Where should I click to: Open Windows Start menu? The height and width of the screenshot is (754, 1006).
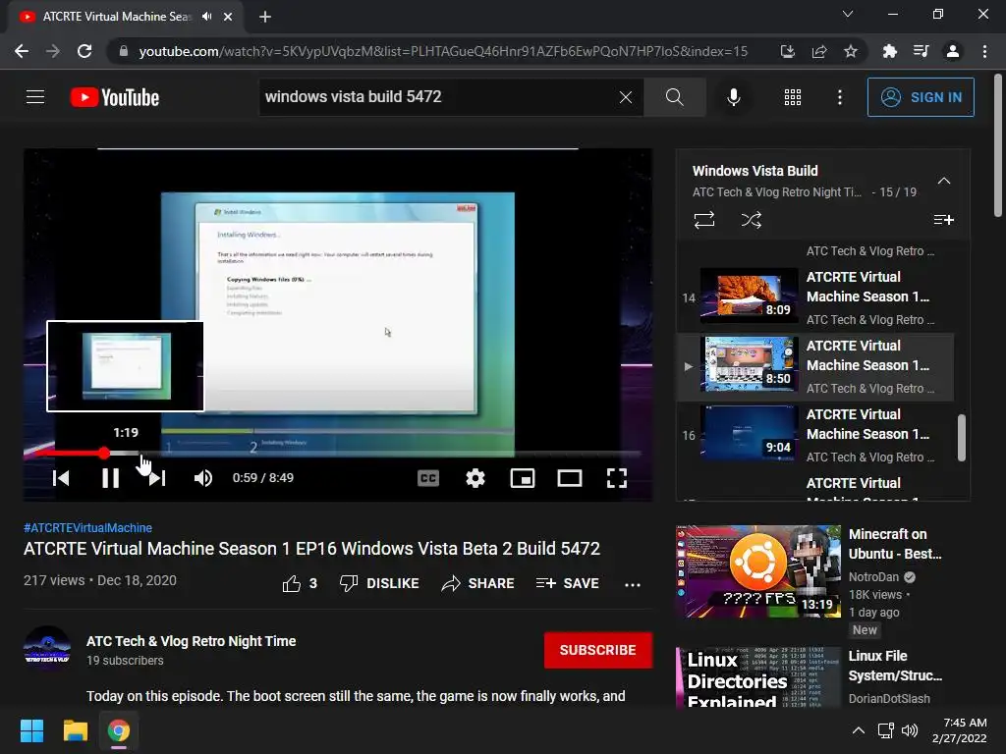(31, 730)
